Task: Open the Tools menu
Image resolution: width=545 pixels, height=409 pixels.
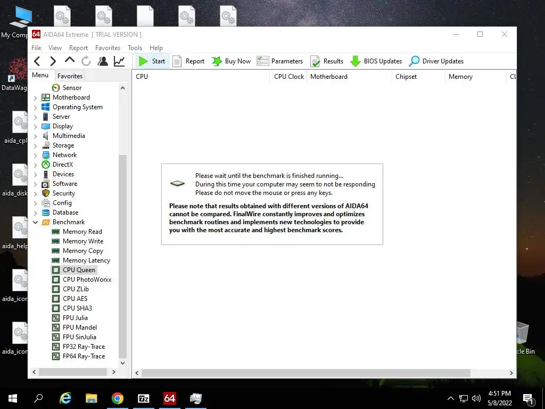Action: (x=135, y=47)
